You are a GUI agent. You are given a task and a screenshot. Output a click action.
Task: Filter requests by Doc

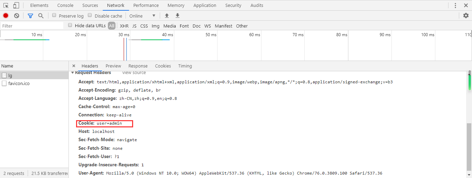196,26
